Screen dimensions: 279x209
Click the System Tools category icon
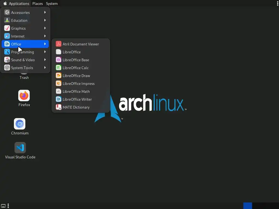pos(7,68)
